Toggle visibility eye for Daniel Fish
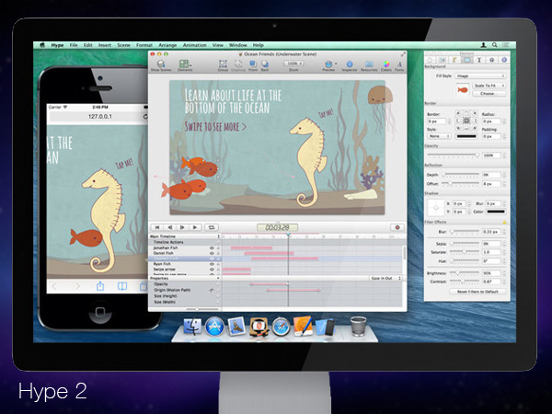The width and height of the screenshot is (552, 414). [212, 253]
